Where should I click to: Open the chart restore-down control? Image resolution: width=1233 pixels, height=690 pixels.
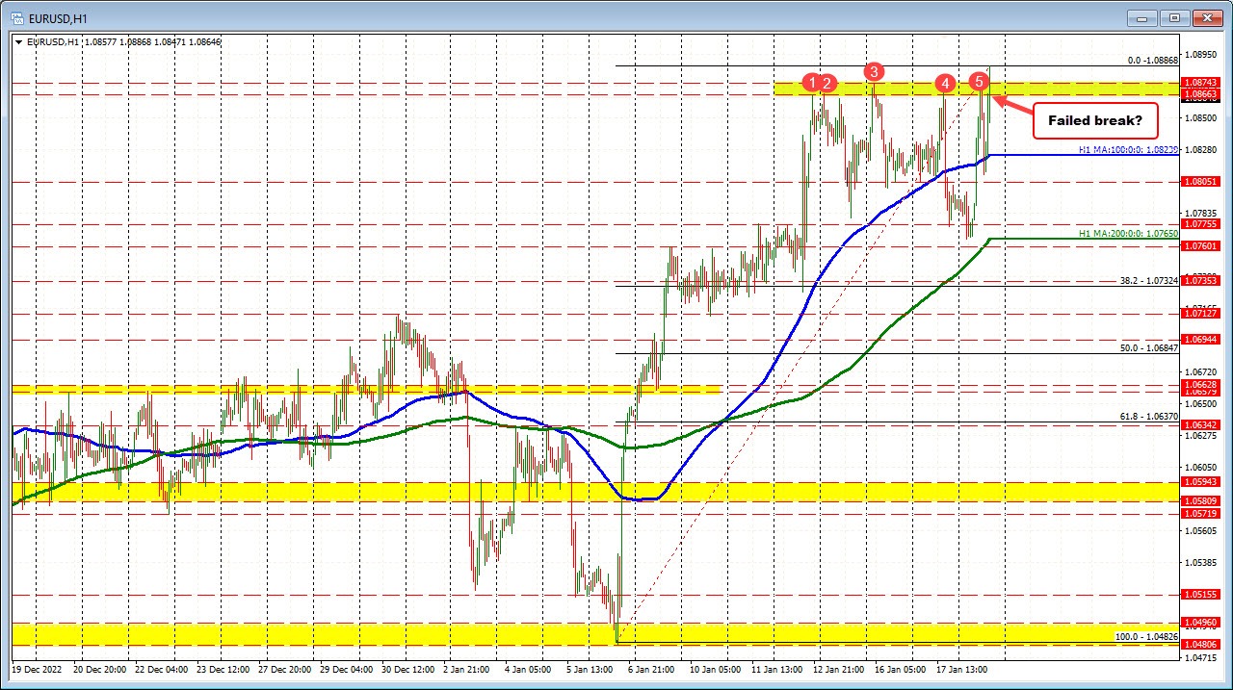tap(1174, 17)
